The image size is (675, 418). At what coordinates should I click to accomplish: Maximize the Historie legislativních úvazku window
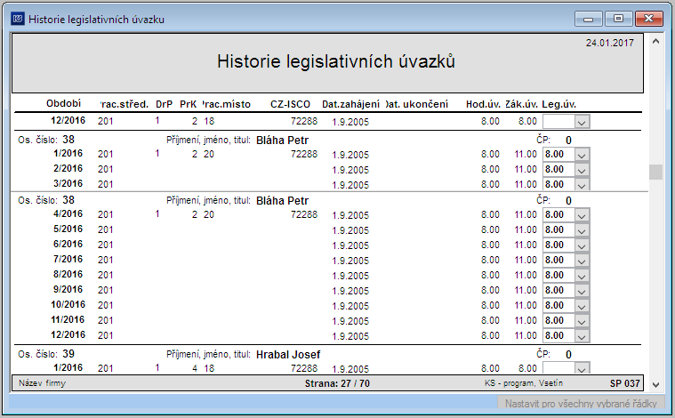click(x=618, y=19)
